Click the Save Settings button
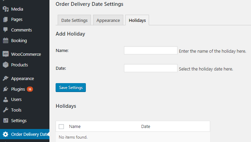The width and height of the screenshot is (251, 142). 71,88
